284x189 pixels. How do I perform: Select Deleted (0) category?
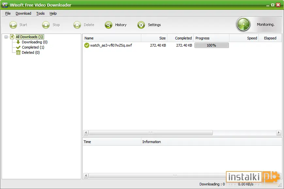coord(31,53)
